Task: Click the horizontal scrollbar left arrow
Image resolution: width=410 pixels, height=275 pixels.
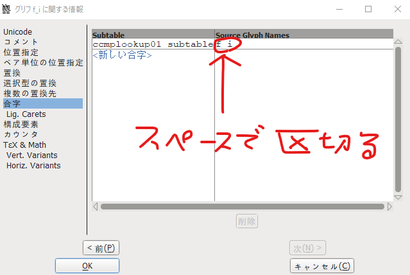Action: pos(96,207)
